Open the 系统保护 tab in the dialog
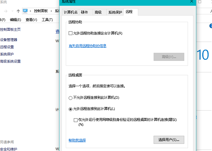This screenshot has height=151, width=212. 115,12
